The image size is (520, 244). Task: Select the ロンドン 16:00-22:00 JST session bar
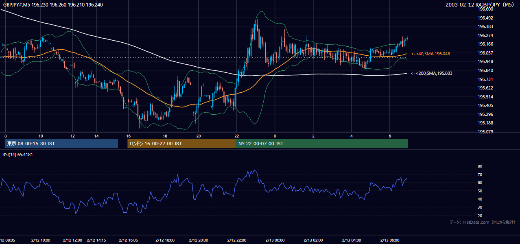[x=181, y=144]
